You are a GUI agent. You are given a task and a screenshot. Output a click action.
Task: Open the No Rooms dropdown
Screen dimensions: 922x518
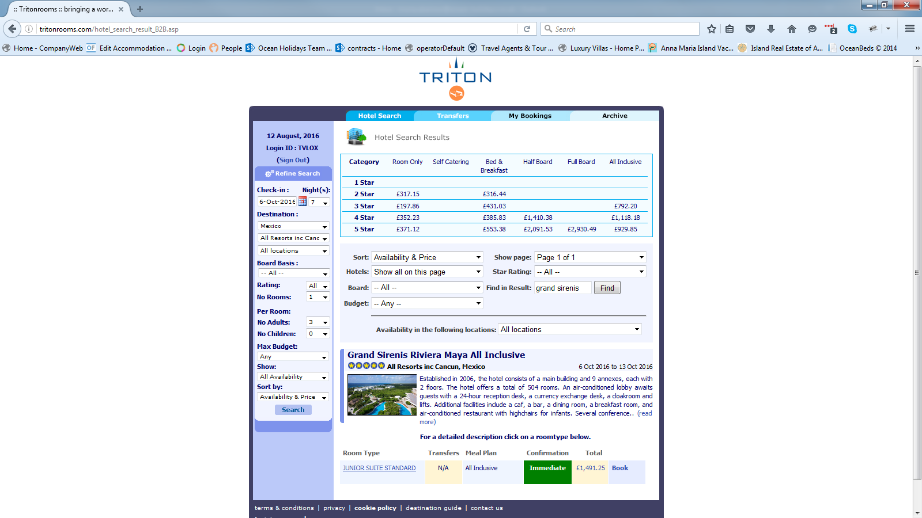tap(318, 297)
